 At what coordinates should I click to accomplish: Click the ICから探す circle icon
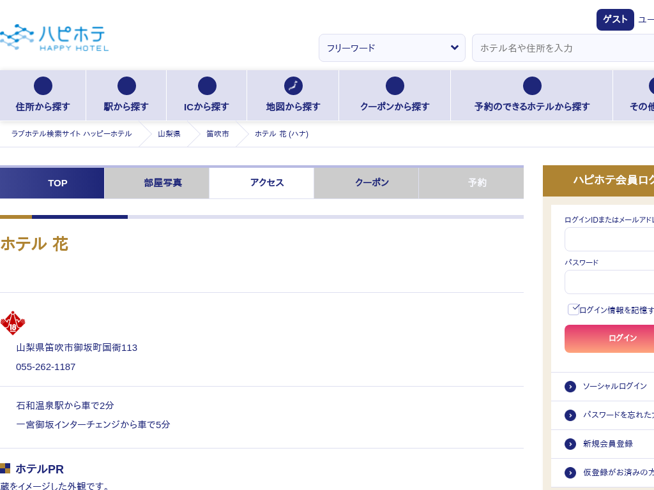207,86
